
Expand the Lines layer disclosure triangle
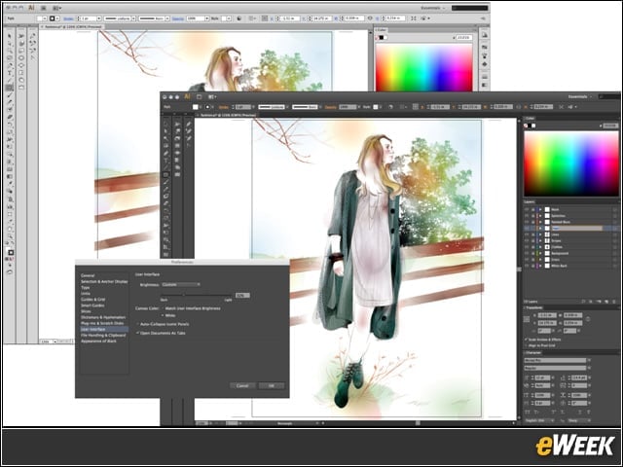pos(540,234)
